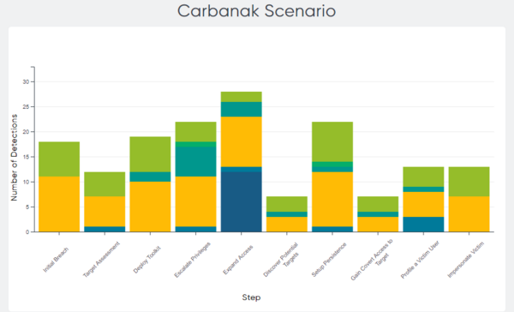Click the light green segment of Setup Persistence bar
This screenshot has height=312, width=514.
332,141
